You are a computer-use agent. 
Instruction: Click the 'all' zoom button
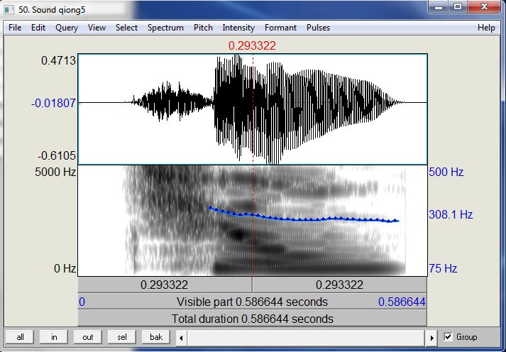pyautogui.click(x=20, y=337)
